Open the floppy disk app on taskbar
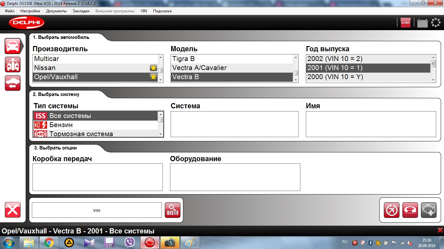Viewport: 444px width, 249px height. [109, 243]
